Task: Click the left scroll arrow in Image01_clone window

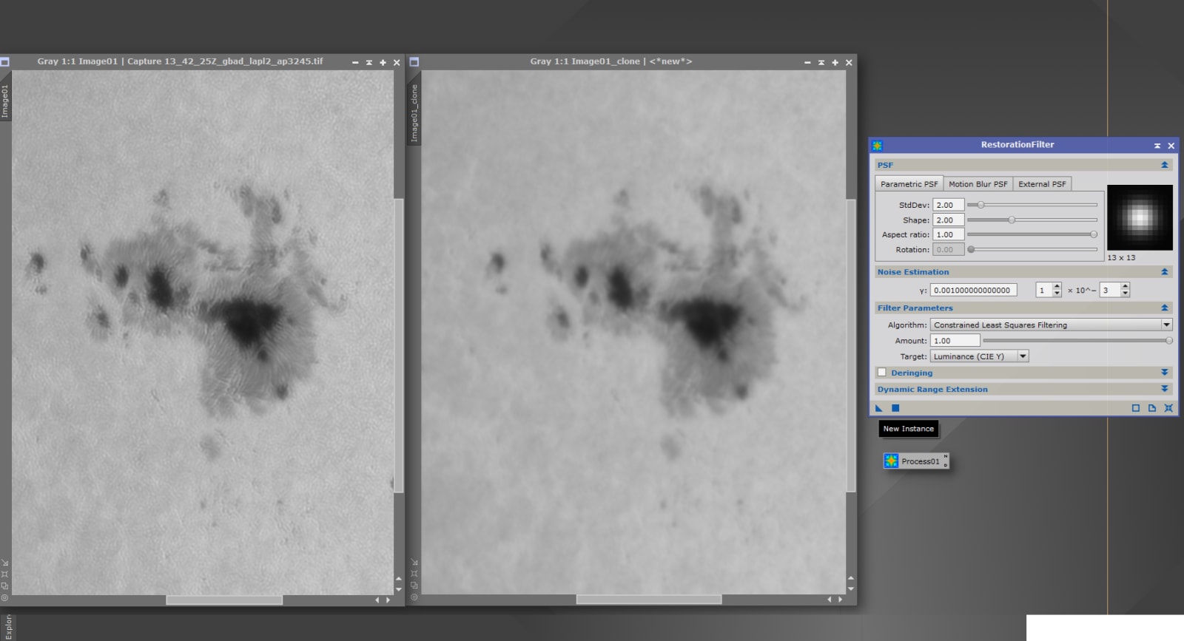Action: (x=830, y=600)
